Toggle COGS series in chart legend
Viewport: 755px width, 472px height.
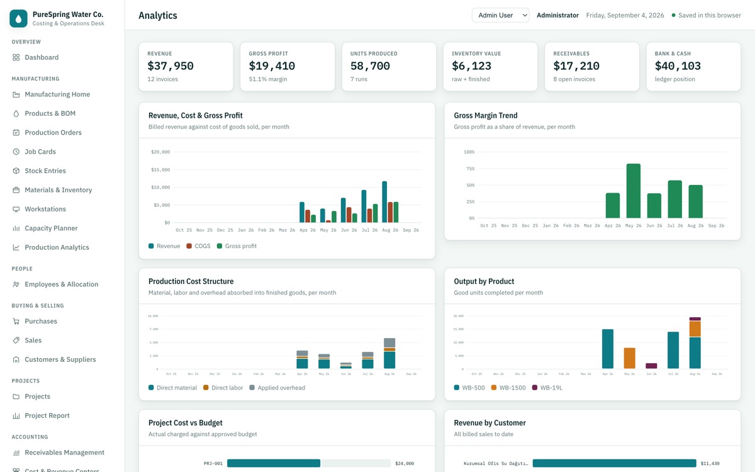[198, 246]
